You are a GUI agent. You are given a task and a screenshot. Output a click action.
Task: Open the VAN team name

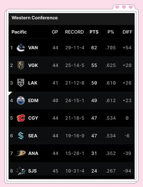(x=33, y=48)
